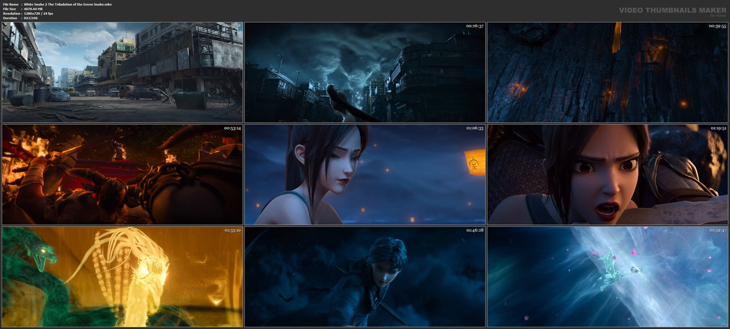Open the ruined city street thumbnail
Image resolution: width=730 pixels, height=329 pixels.
tap(122, 72)
